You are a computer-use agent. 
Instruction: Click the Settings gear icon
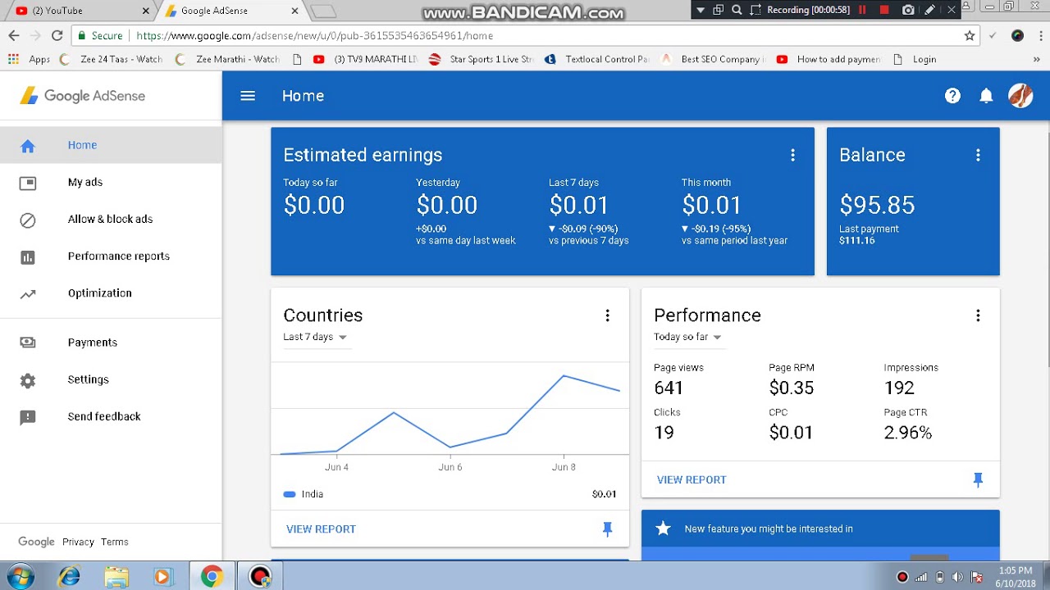pos(28,380)
